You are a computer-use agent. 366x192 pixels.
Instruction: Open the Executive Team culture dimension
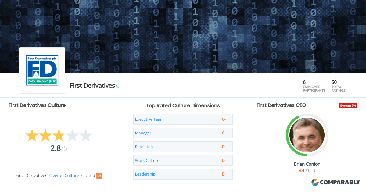point(149,119)
